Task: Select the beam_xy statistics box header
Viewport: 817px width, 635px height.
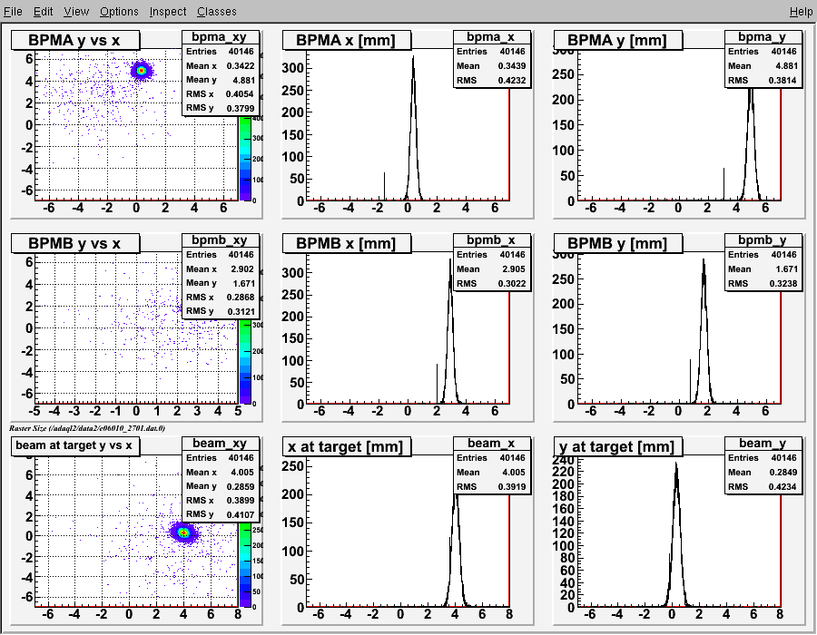Action: coord(220,443)
